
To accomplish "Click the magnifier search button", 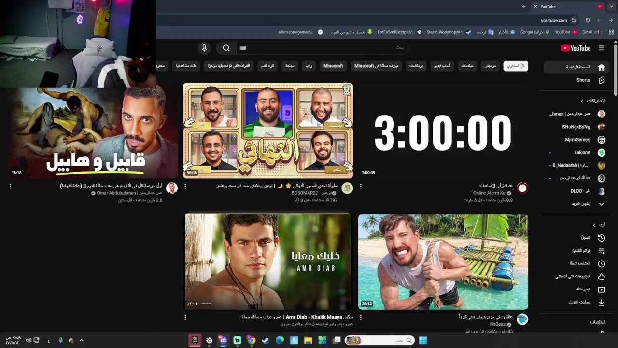I will point(226,48).
